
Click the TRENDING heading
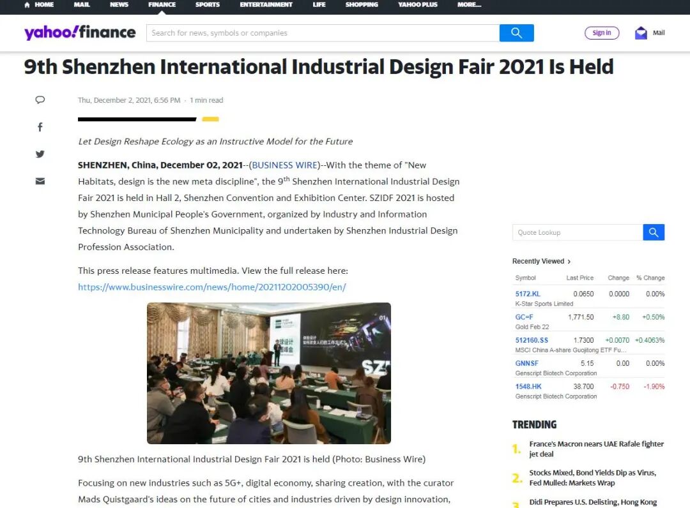pyautogui.click(x=534, y=424)
